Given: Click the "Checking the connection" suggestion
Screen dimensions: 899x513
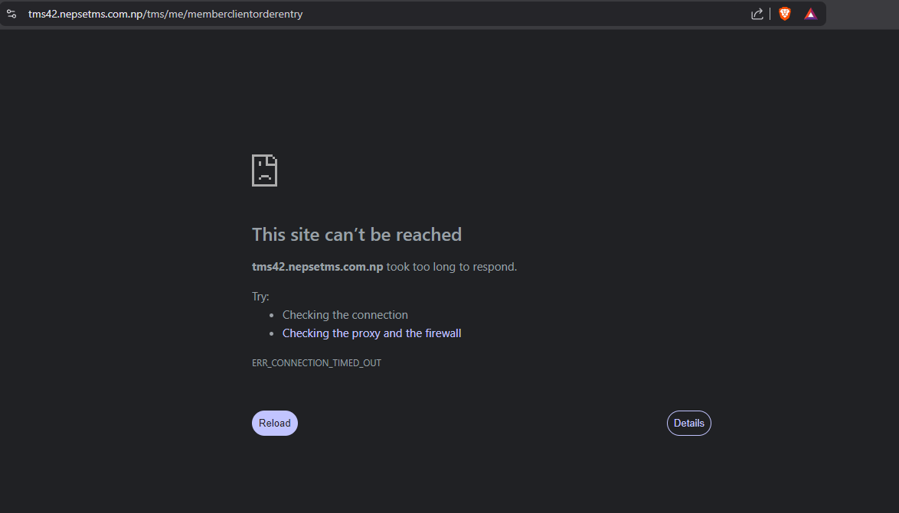Looking at the screenshot, I should click(345, 315).
